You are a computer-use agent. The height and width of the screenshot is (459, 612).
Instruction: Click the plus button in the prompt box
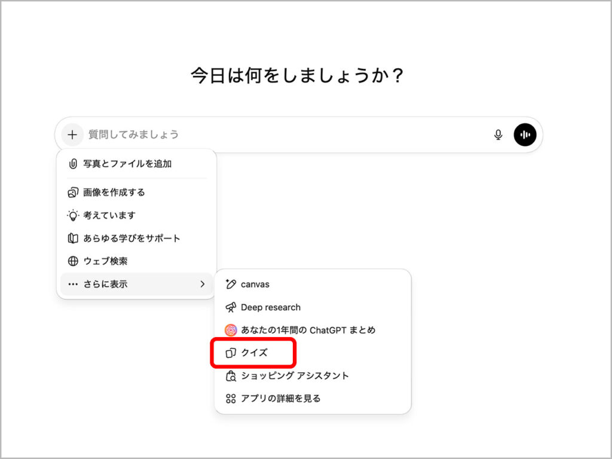coord(72,134)
